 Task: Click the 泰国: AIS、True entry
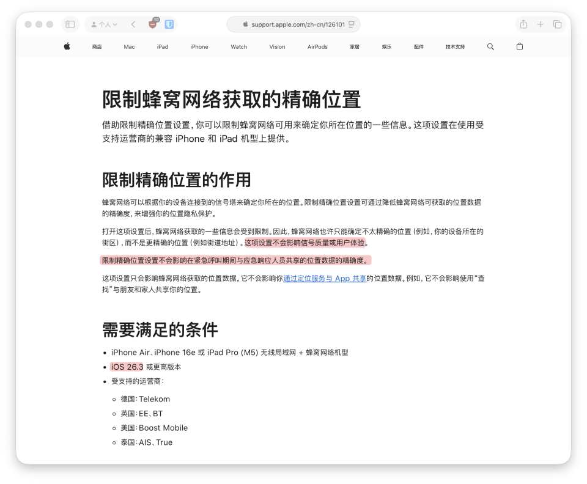click(x=146, y=442)
